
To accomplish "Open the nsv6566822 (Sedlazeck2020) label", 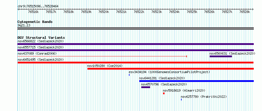I will pos(41,41).
